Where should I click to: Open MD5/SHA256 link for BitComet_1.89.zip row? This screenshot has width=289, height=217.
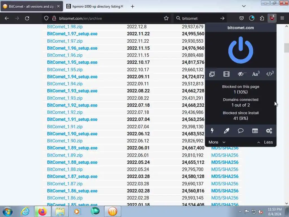tap(225, 155)
